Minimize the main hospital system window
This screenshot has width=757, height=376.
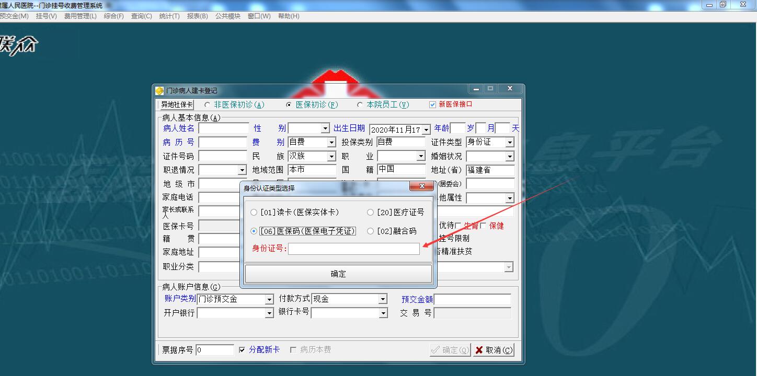coord(709,5)
